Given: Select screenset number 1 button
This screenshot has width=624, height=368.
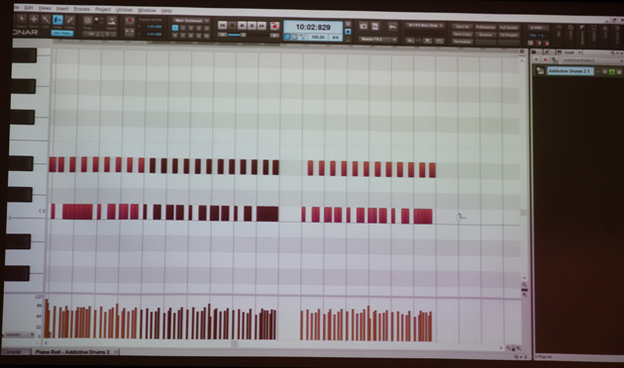Looking at the screenshot, I should tap(175, 28).
